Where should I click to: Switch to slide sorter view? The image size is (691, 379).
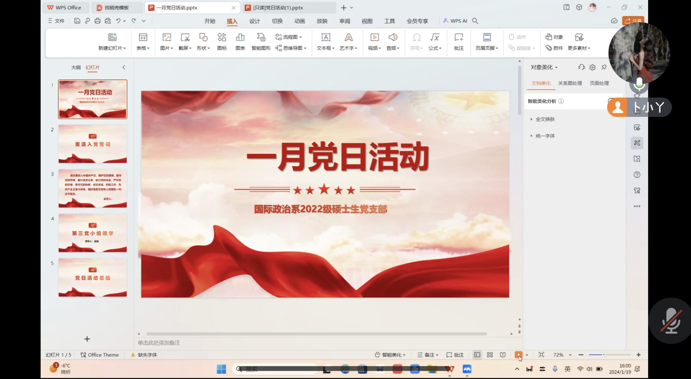[490, 355]
